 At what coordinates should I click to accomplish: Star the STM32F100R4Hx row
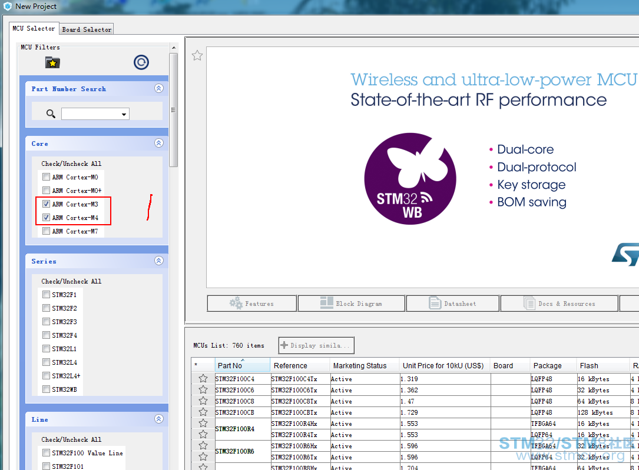tap(203, 423)
